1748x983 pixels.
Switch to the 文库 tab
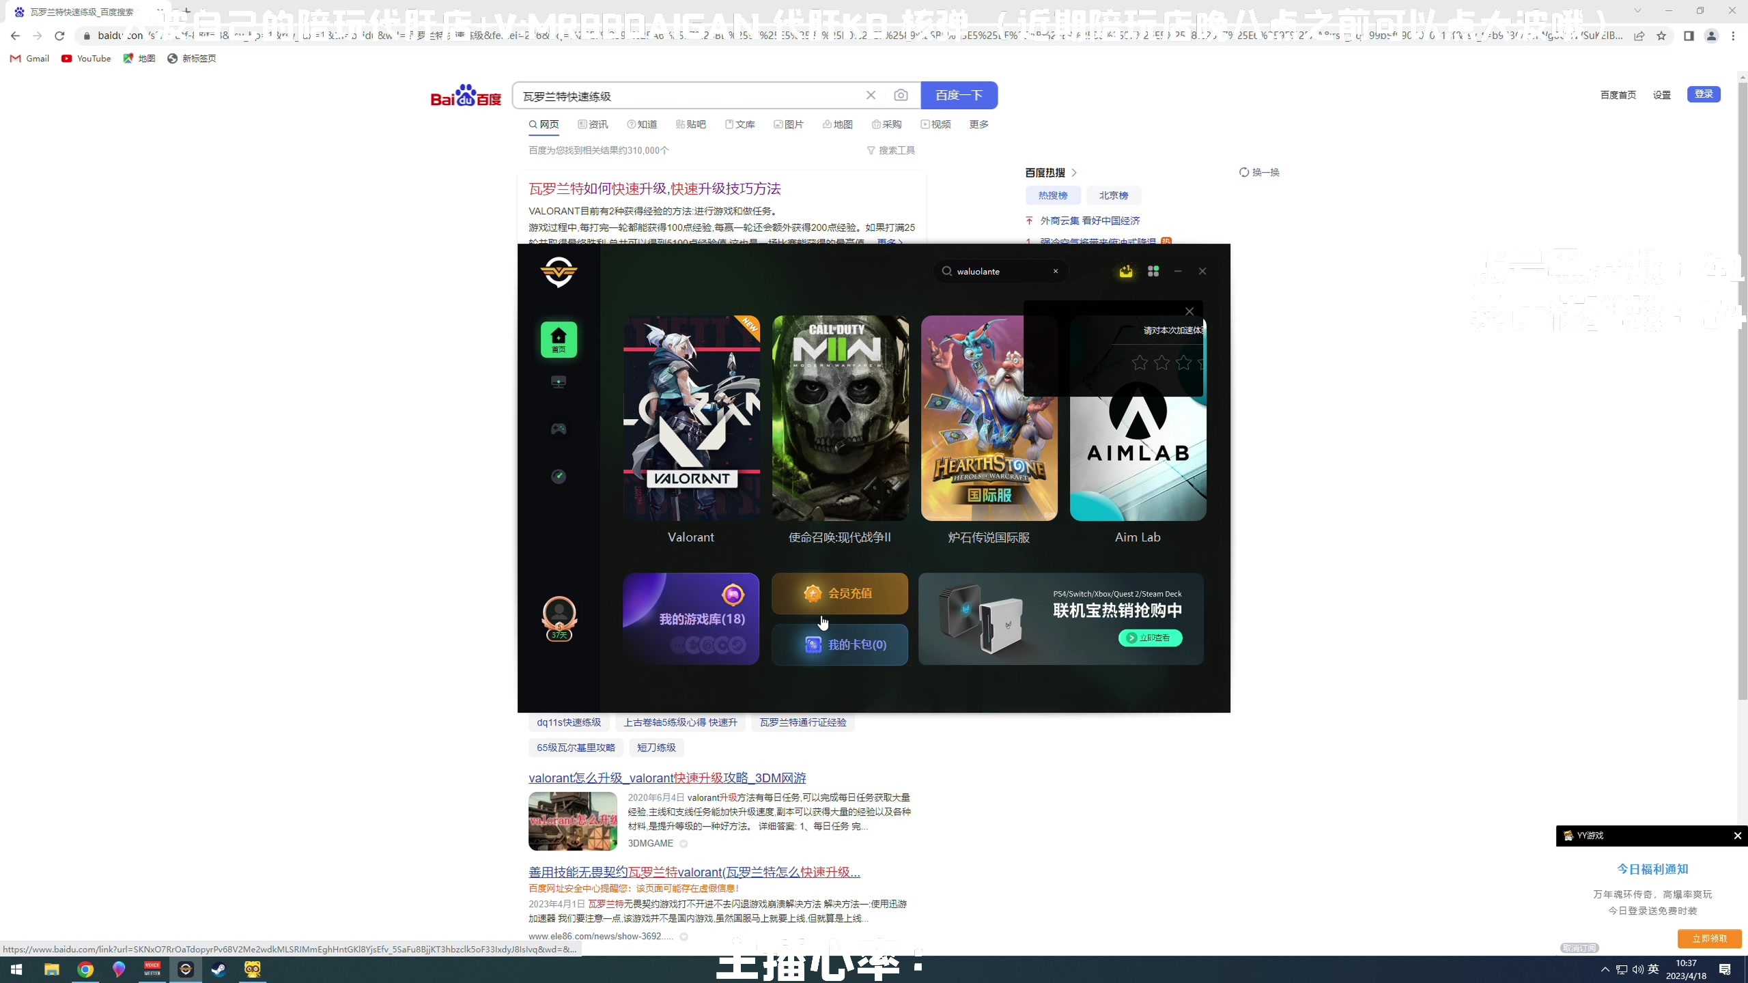tap(740, 124)
